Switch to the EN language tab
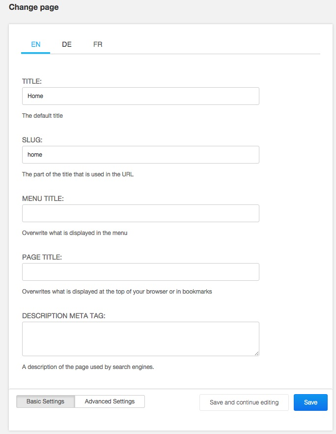The height and width of the screenshot is (434, 336). point(35,44)
